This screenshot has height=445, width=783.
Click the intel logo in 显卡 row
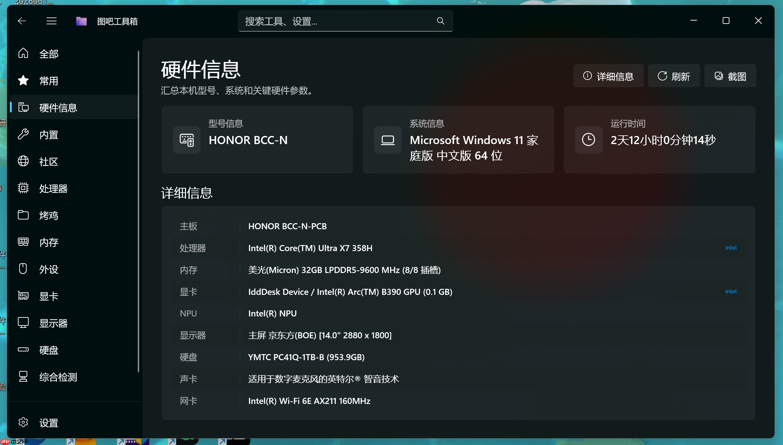[x=731, y=292]
